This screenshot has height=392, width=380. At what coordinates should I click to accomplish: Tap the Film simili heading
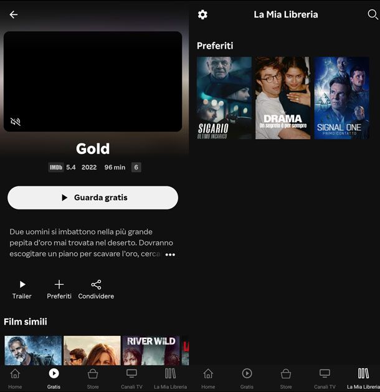pos(26,322)
